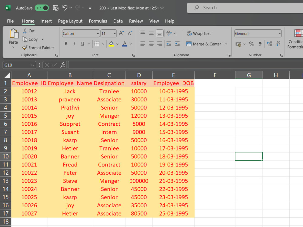Click the Copy button

coord(30,39)
